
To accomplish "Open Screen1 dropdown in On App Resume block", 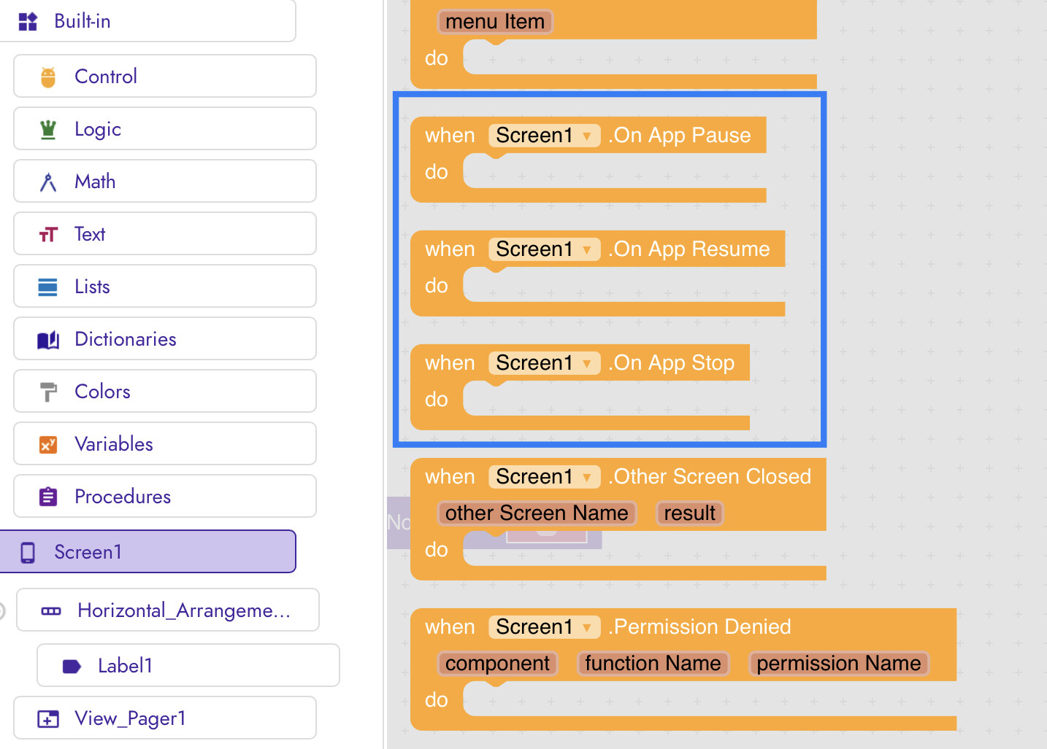I will [x=544, y=249].
